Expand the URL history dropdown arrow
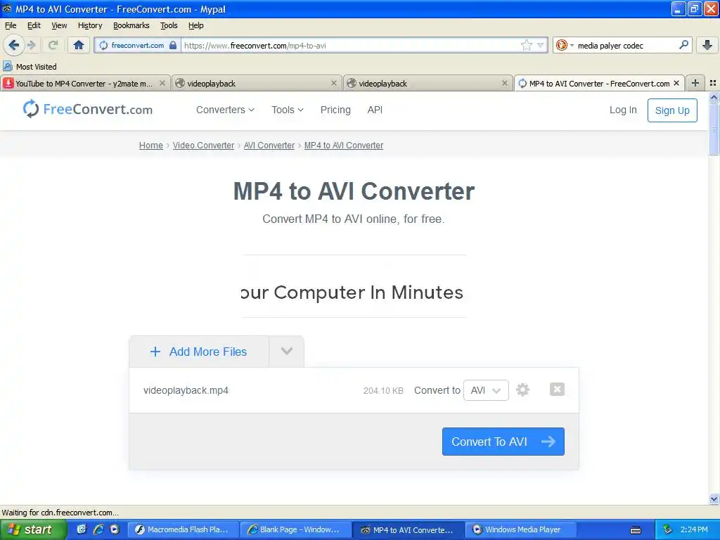The width and height of the screenshot is (720, 540). (541, 45)
